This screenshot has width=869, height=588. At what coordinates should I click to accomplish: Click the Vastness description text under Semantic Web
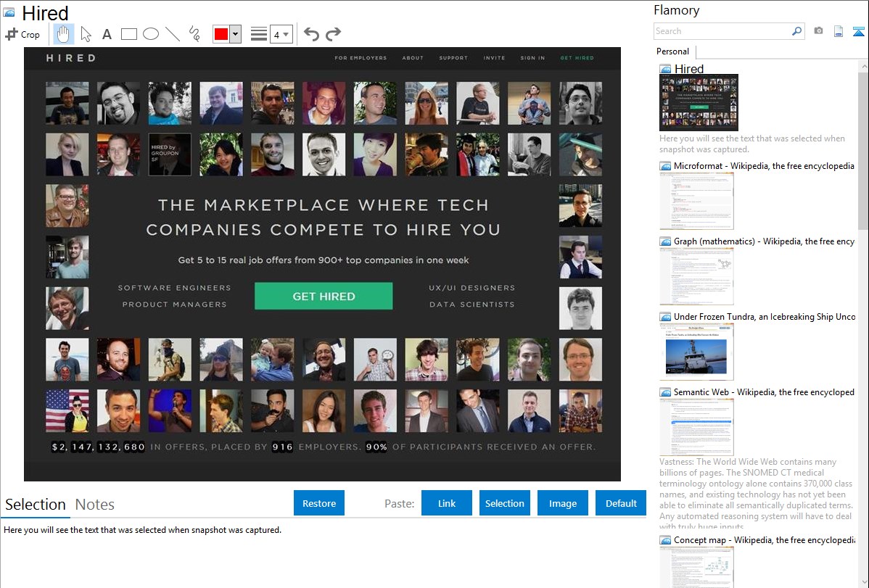(756, 494)
